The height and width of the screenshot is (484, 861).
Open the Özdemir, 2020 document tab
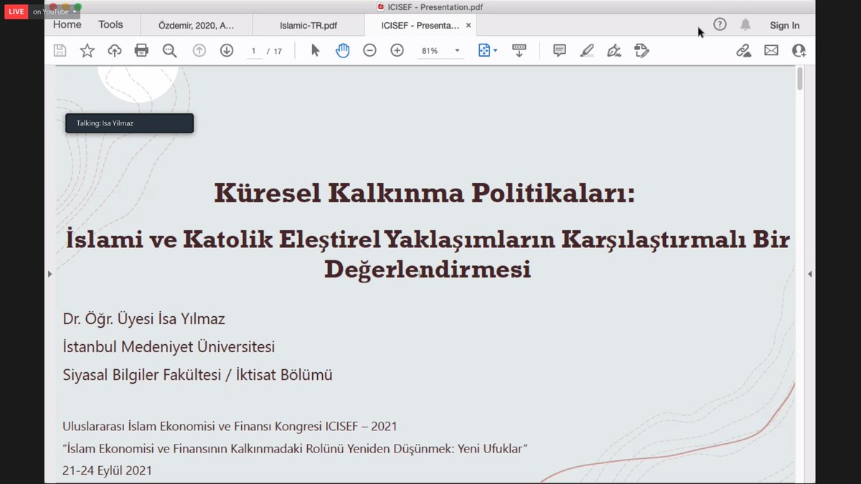(x=197, y=25)
